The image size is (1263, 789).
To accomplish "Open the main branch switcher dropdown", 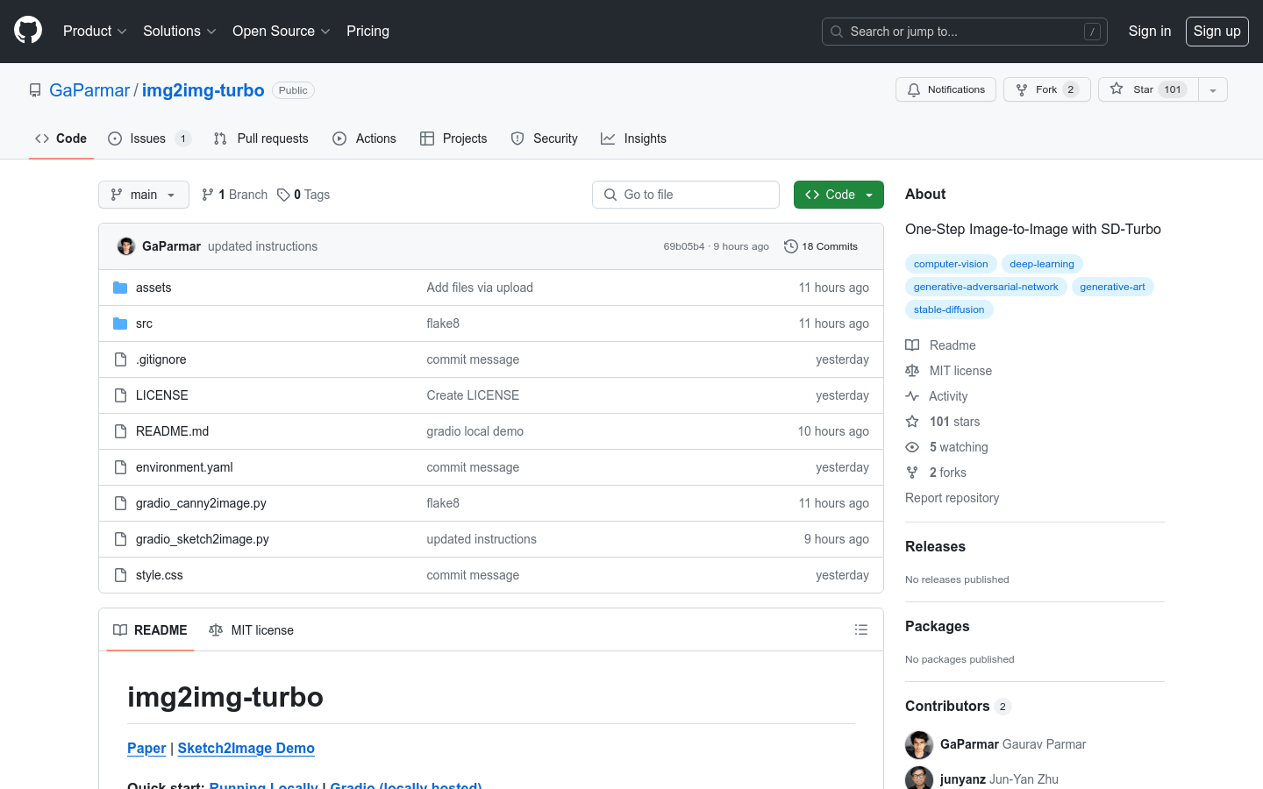I will coord(144,195).
